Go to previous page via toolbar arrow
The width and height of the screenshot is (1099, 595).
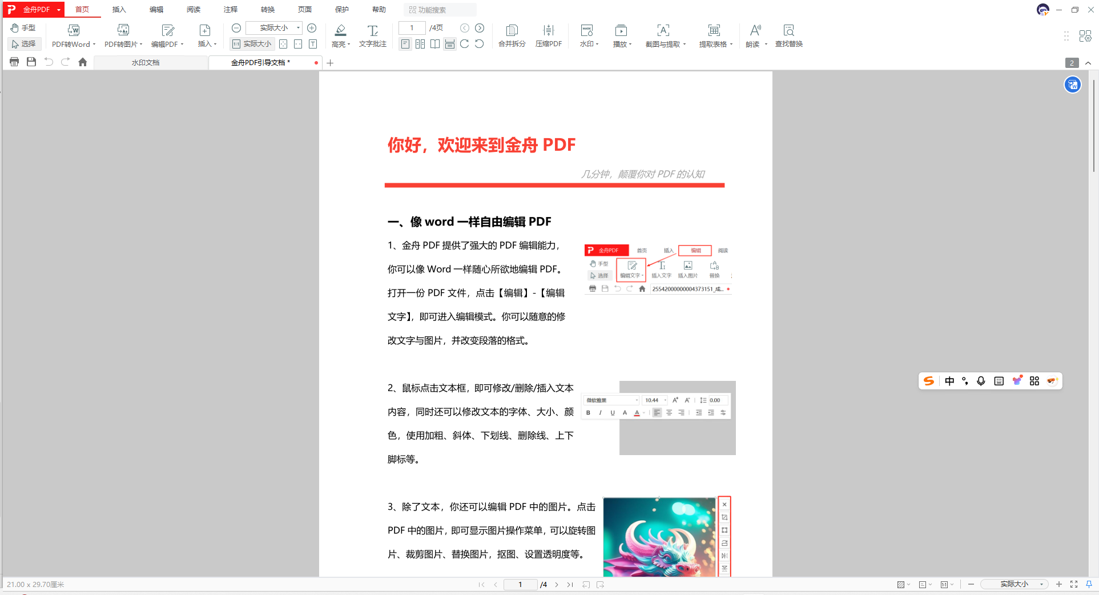coord(465,28)
